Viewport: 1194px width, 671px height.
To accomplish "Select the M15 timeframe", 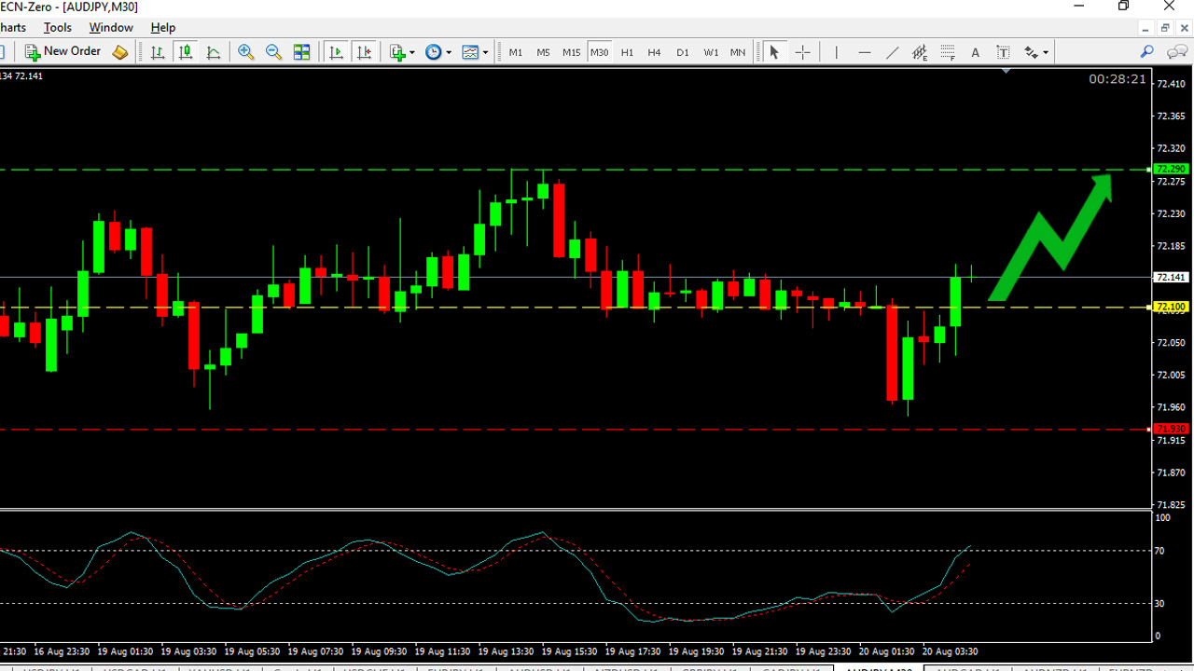I will pyautogui.click(x=572, y=52).
